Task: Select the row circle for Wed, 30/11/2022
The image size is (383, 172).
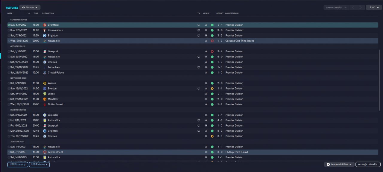Action: (9, 104)
